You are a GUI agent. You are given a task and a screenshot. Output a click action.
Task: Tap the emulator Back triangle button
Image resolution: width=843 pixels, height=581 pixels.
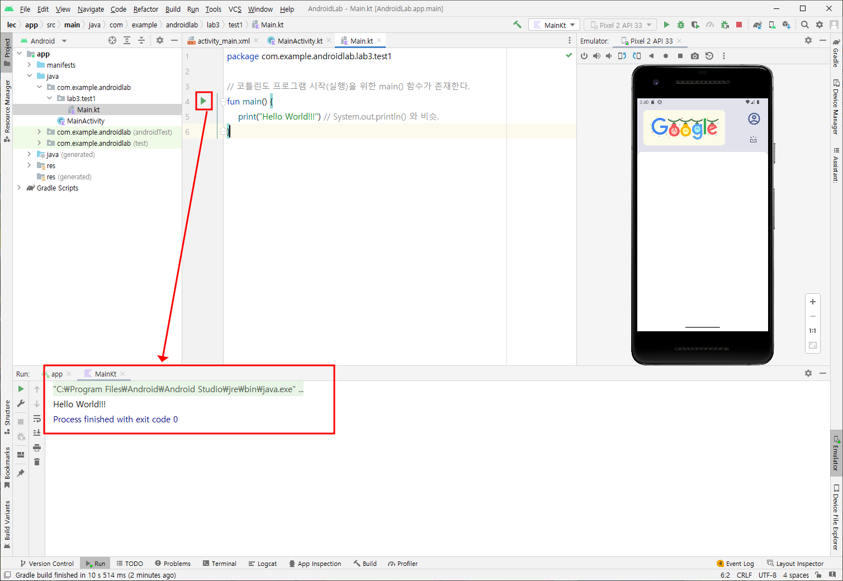pyautogui.click(x=651, y=56)
